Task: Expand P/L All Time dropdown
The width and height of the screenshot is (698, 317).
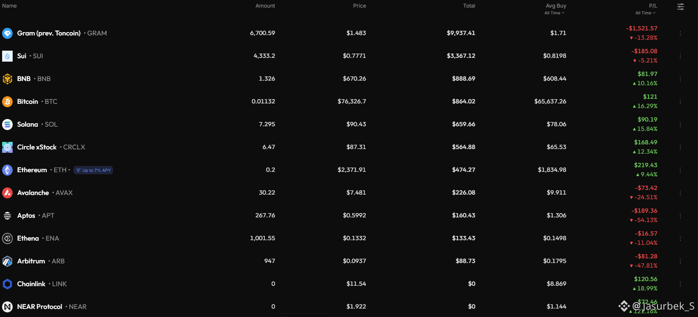Action: point(646,13)
